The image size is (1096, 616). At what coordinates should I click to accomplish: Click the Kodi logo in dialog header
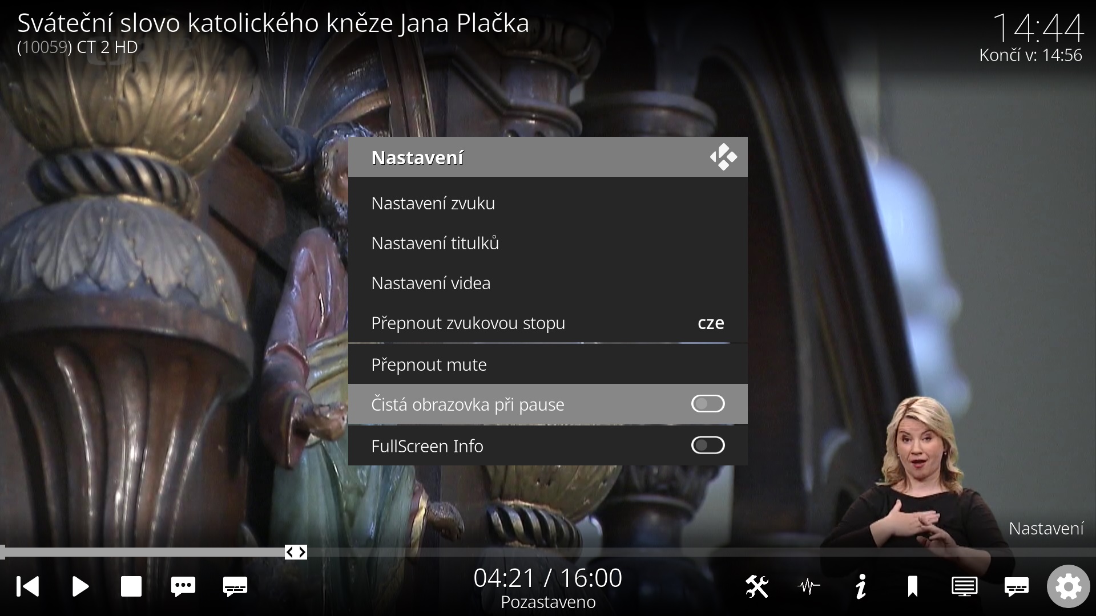tap(723, 157)
